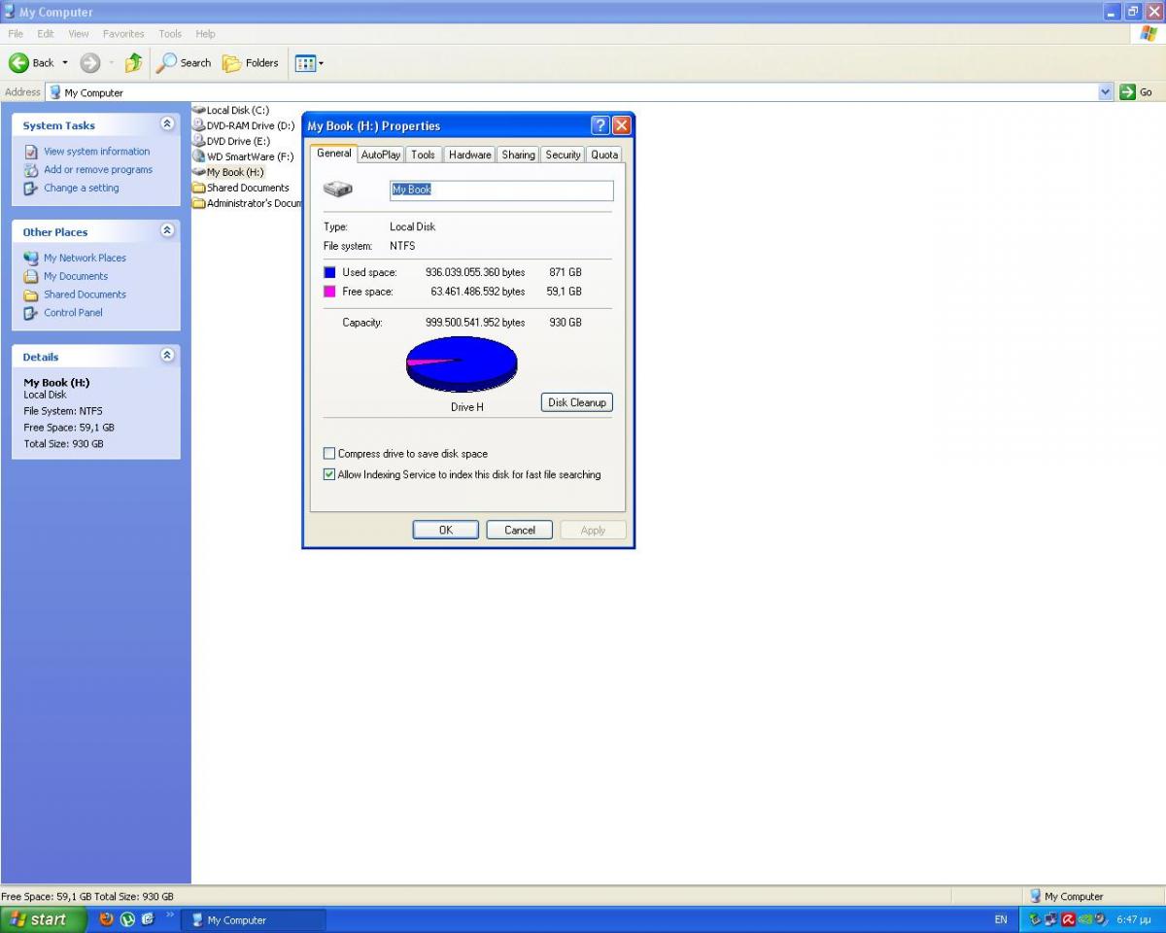Viewport: 1166px width, 933px height.
Task: Click the green Go arrow button
Action: (1128, 92)
